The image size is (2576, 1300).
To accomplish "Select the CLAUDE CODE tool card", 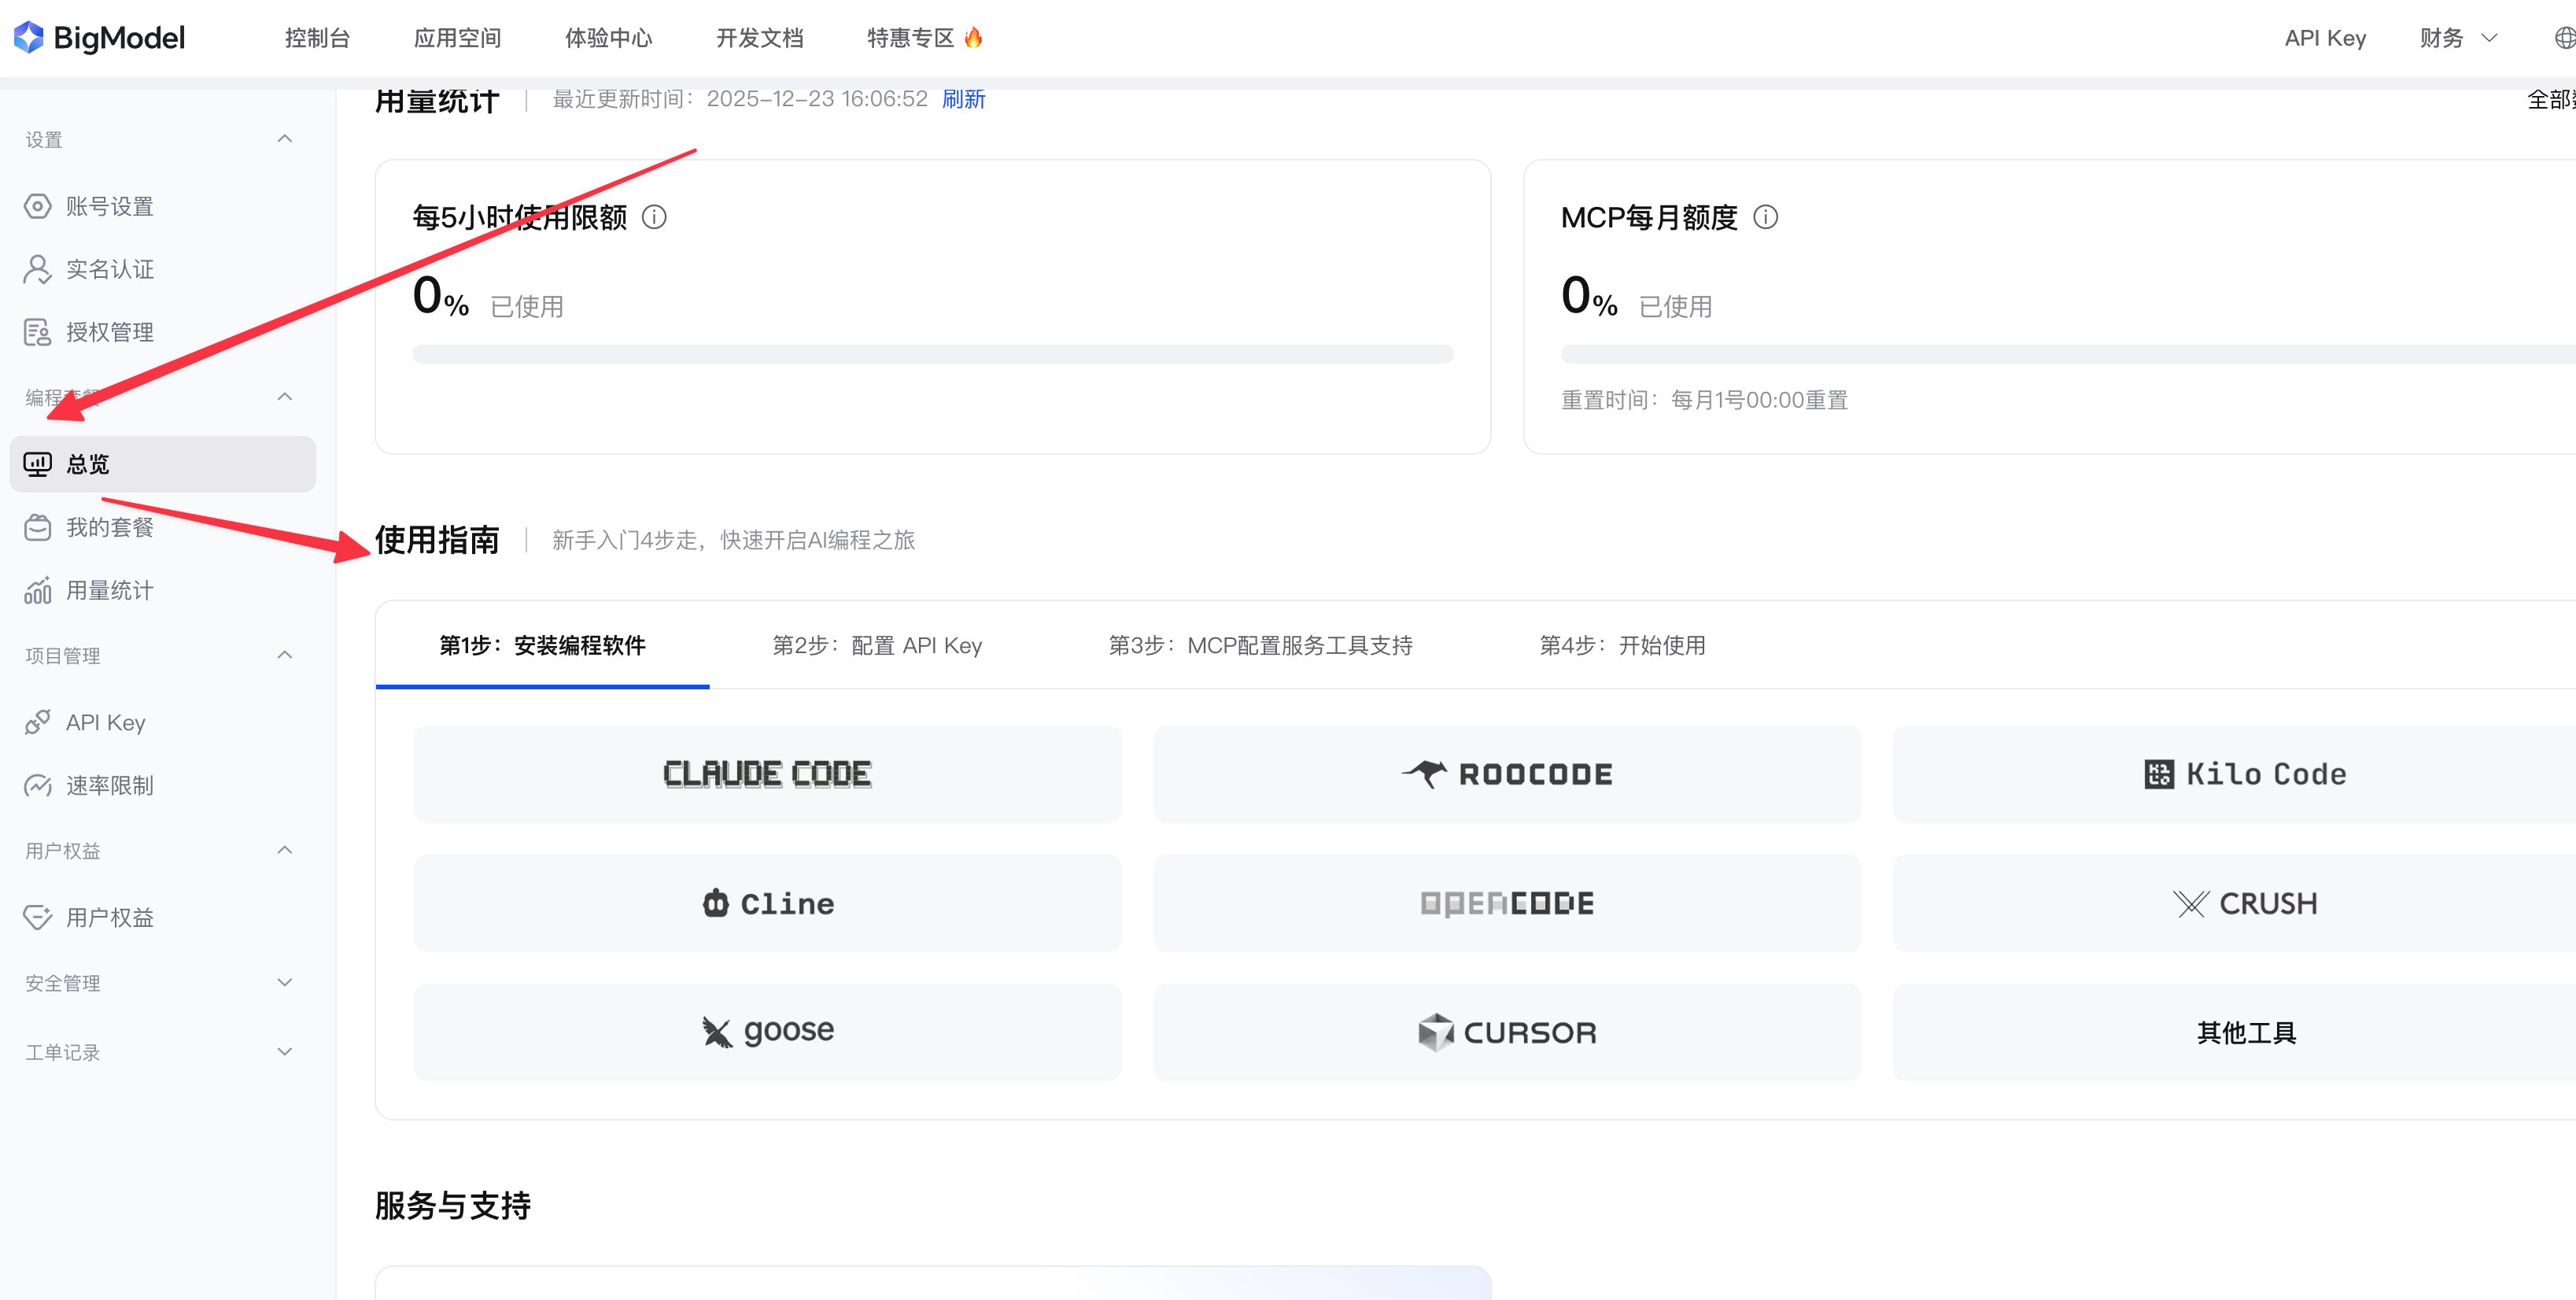I will (x=767, y=774).
